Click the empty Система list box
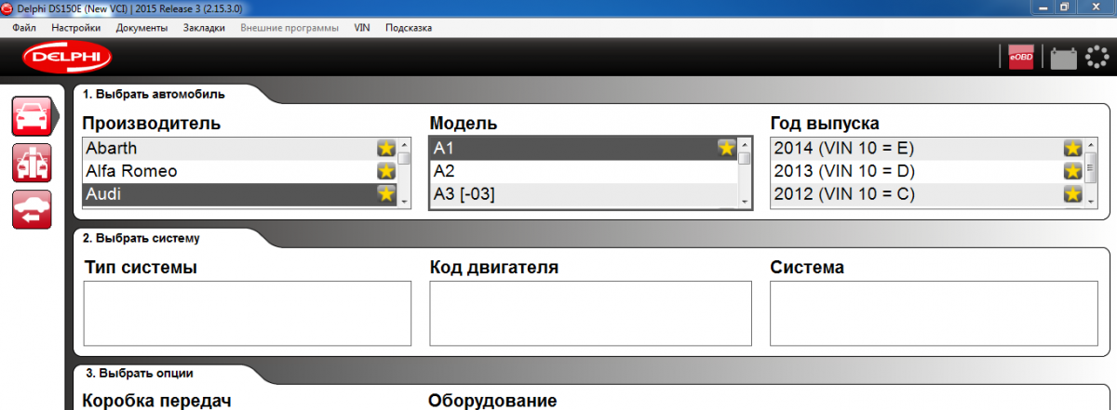The height and width of the screenshot is (410, 1117). [x=934, y=313]
